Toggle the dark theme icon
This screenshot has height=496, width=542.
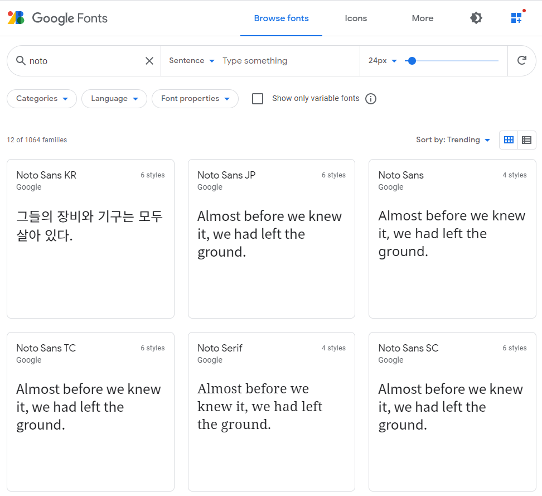[476, 18]
